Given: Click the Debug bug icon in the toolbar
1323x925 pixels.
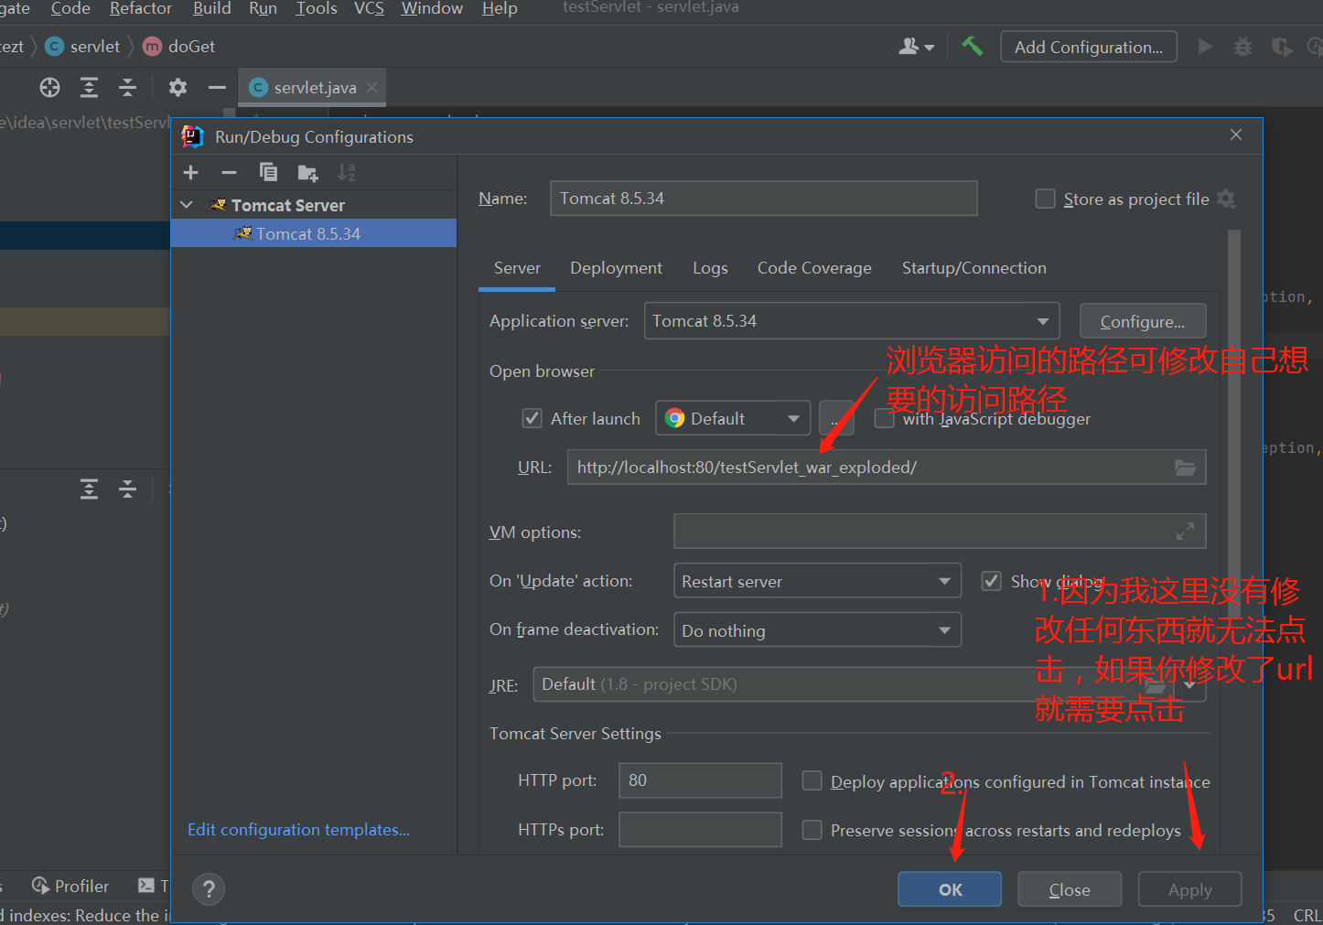Looking at the screenshot, I should point(1242,47).
